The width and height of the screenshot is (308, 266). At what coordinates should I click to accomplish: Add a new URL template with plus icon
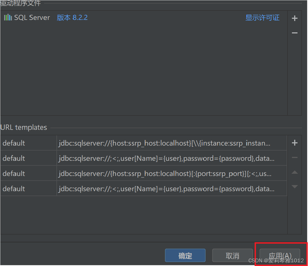click(x=294, y=143)
